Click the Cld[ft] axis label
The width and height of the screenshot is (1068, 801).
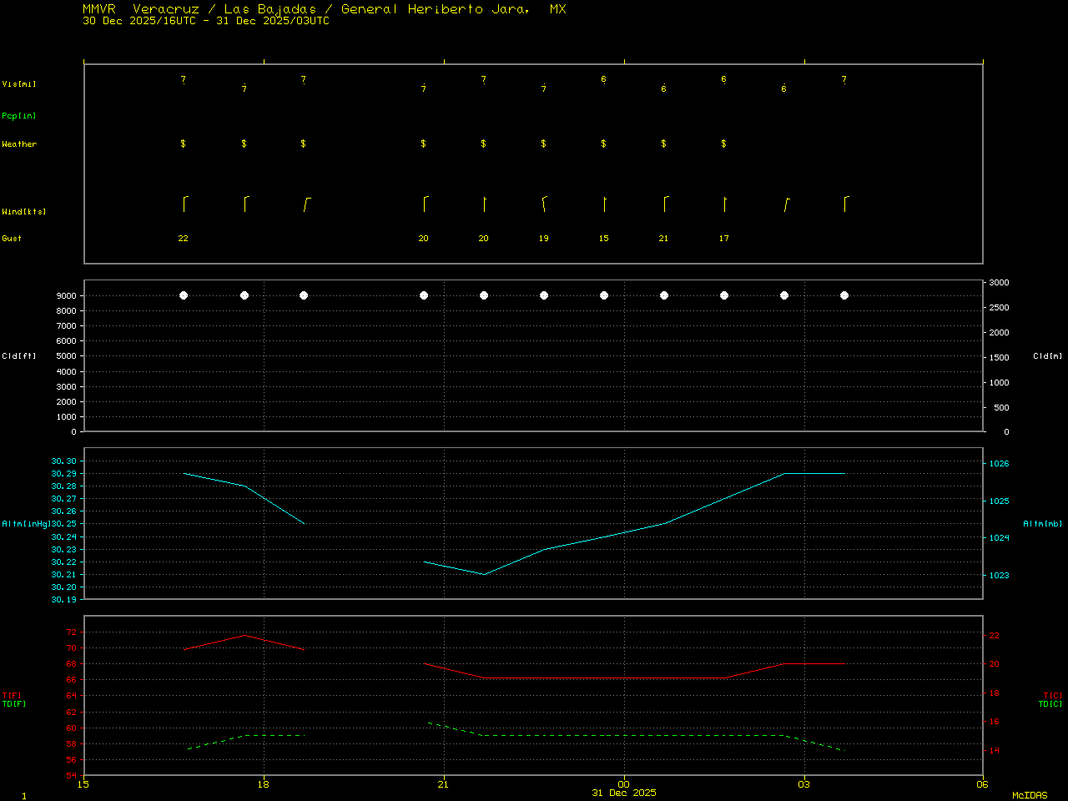19,356
